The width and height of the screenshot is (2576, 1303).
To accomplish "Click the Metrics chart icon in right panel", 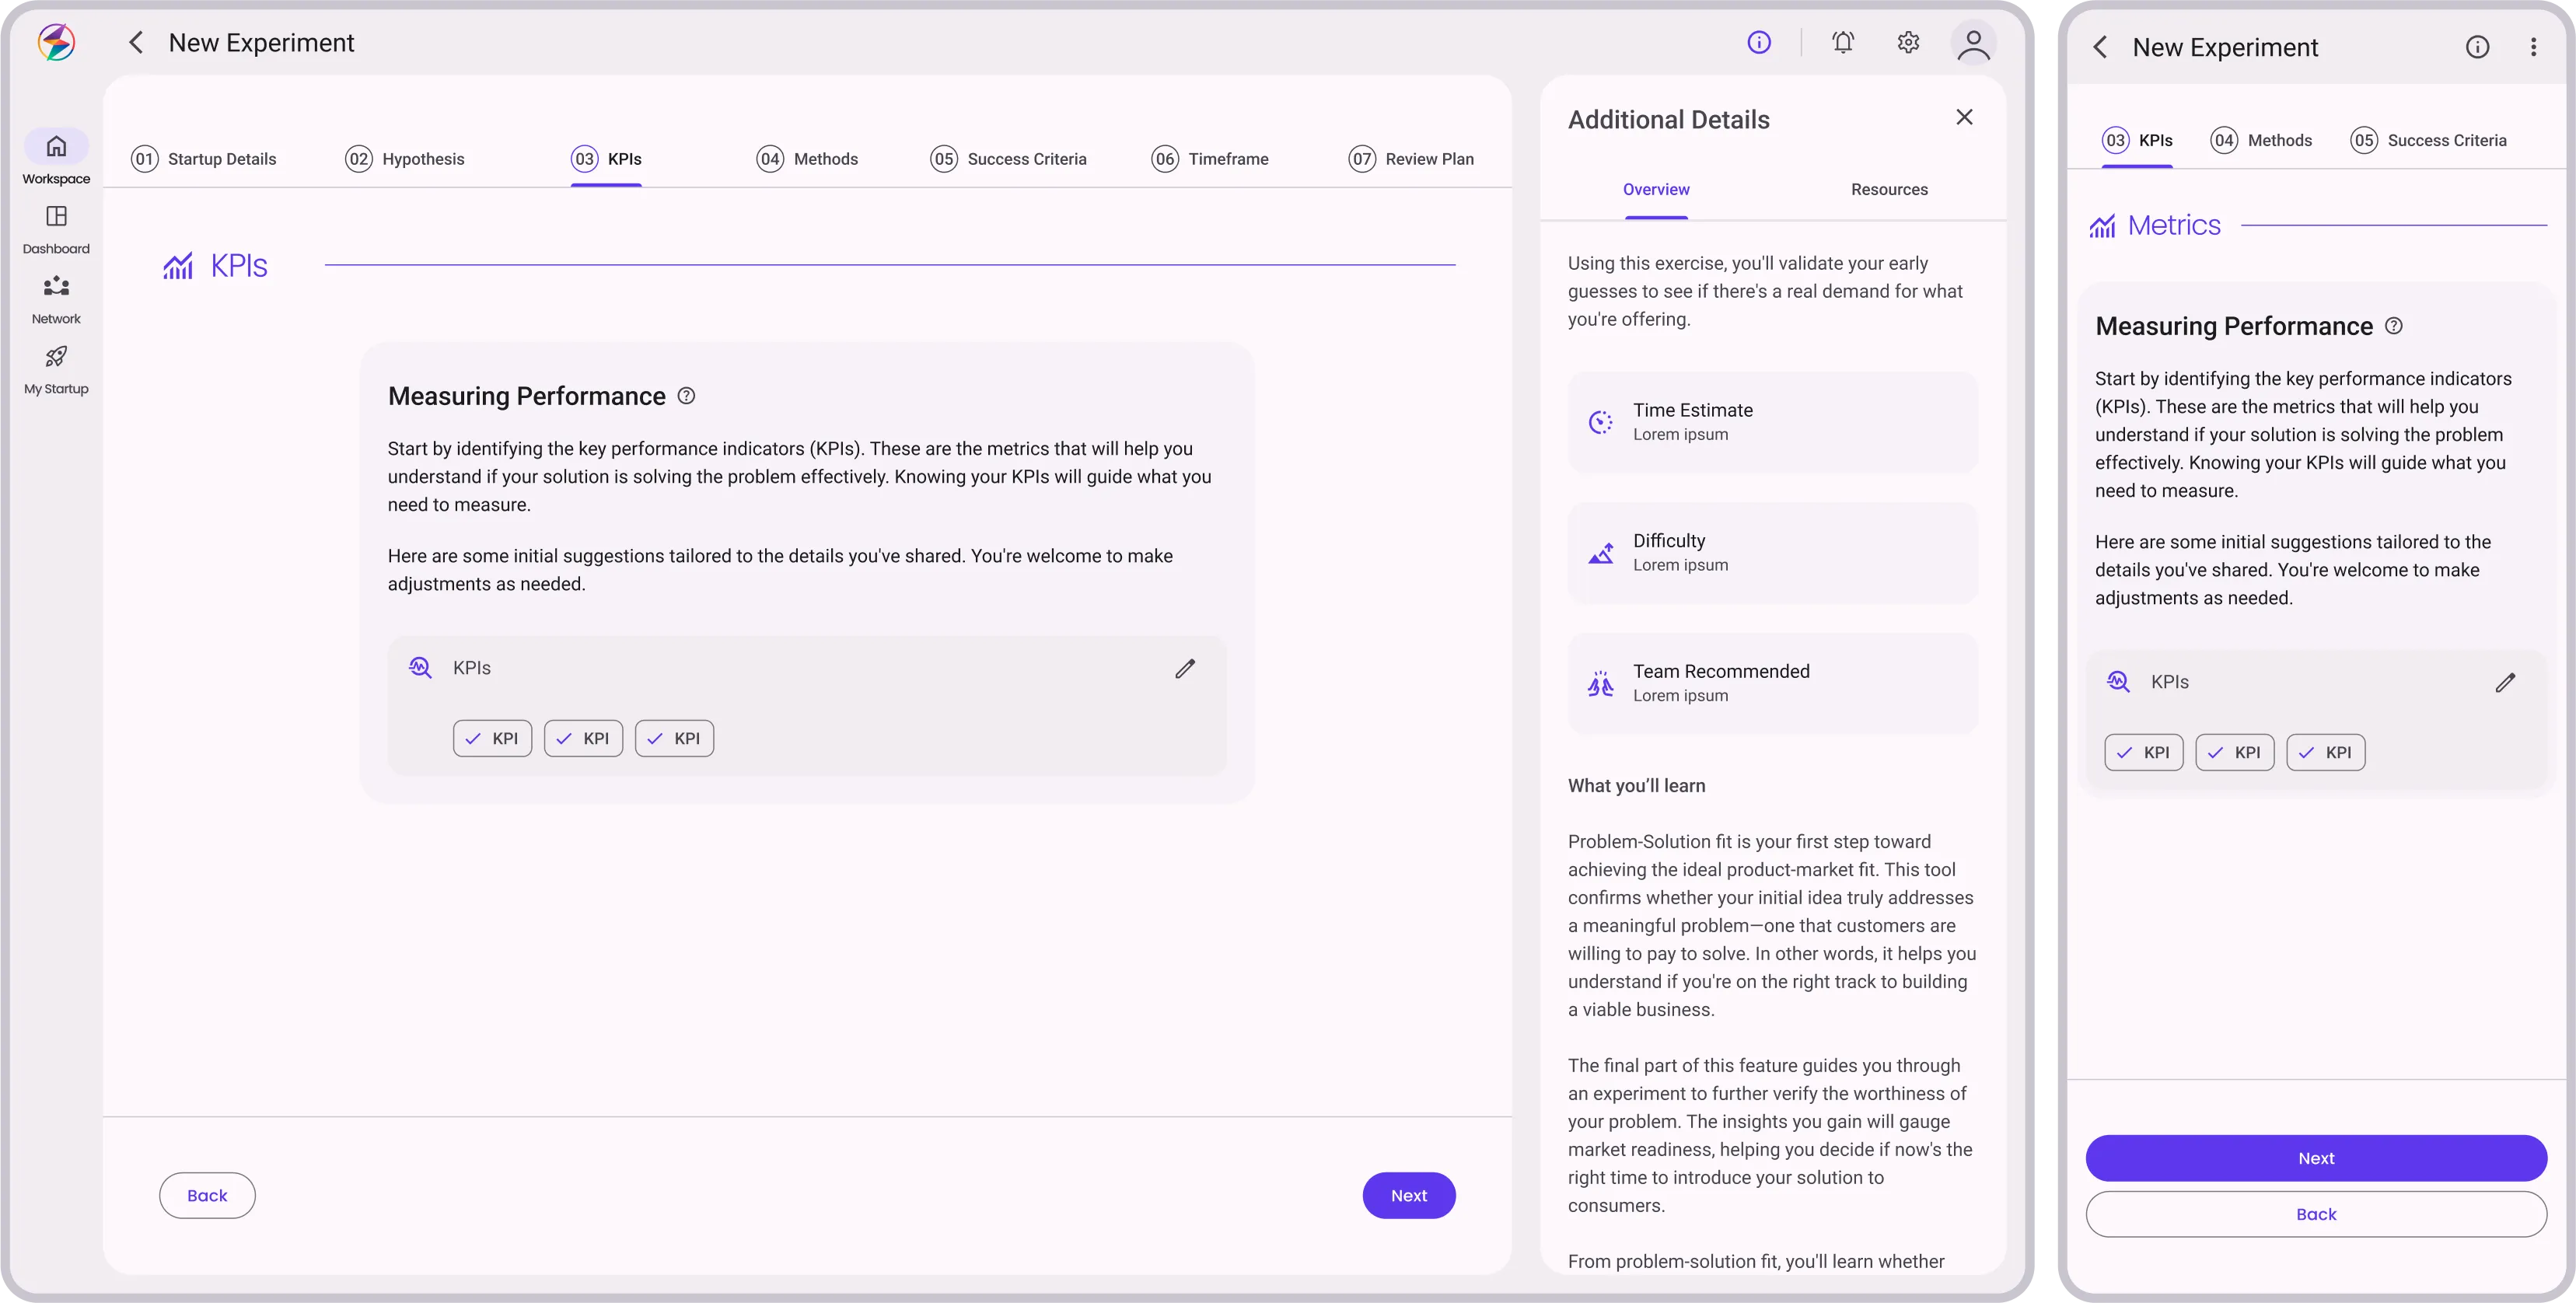I will tap(2104, 224).
